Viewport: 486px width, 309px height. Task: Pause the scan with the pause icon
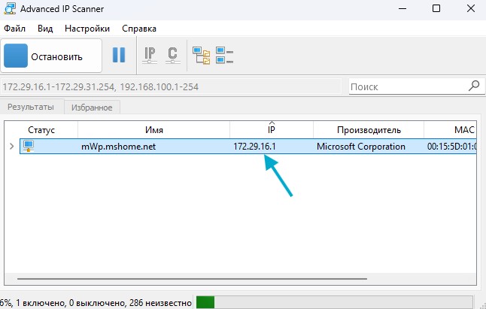click(119, 55)
